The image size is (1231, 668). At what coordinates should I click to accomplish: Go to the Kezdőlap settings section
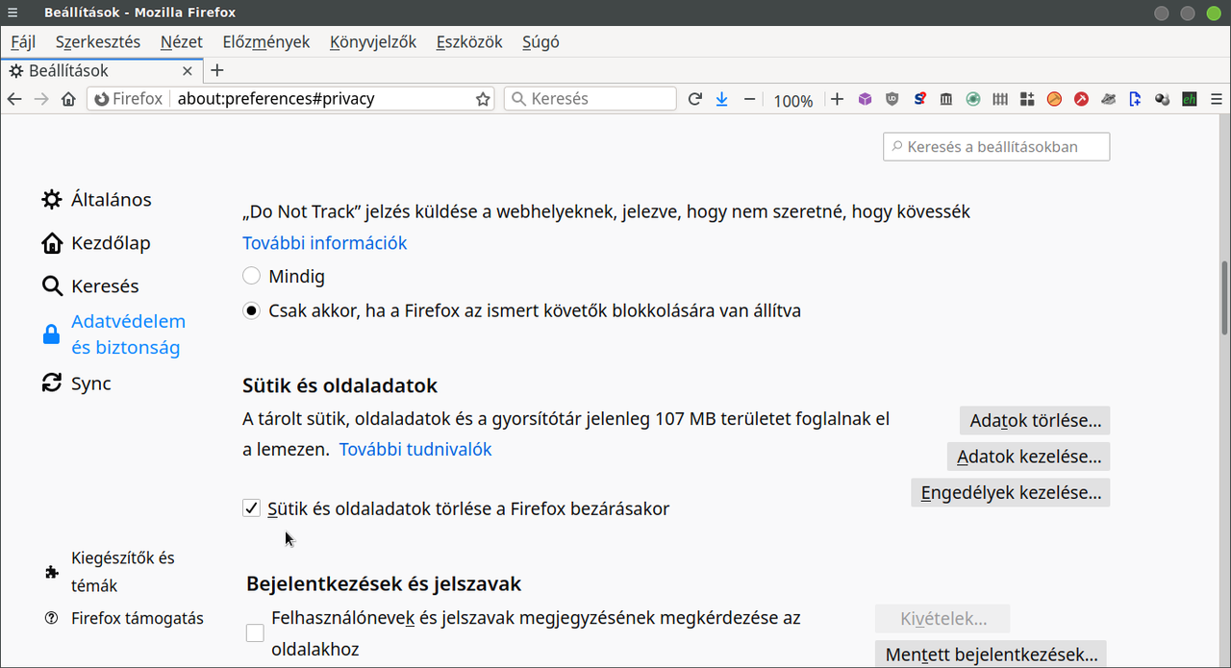[96, 243]
